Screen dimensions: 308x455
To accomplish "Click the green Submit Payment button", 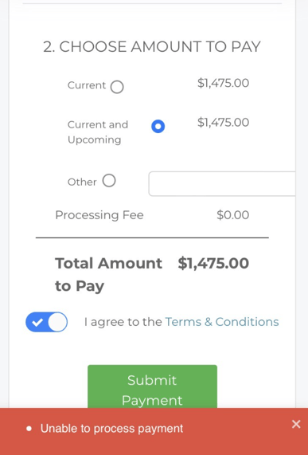I will (152, 386).
